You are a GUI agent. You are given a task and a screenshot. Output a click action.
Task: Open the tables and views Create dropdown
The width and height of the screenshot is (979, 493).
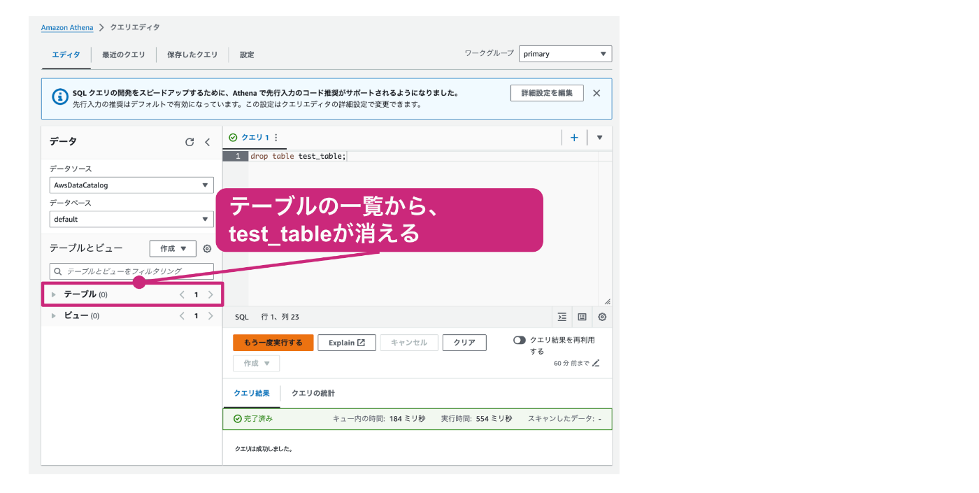coord(173,248)
